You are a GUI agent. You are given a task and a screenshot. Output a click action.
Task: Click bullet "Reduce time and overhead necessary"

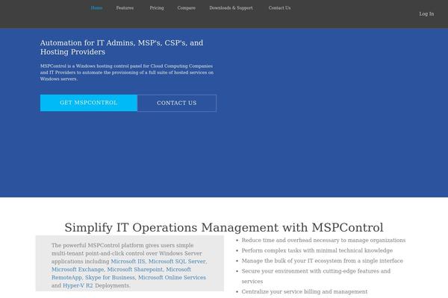tap(323, 240)
